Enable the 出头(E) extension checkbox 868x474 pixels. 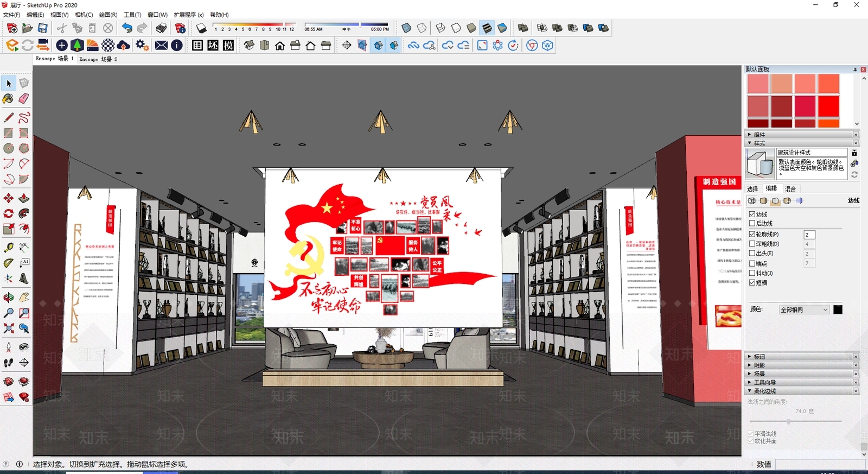click(752, 253)
